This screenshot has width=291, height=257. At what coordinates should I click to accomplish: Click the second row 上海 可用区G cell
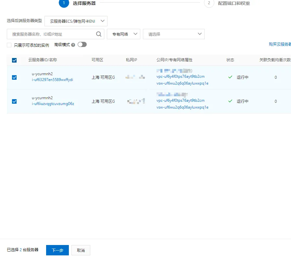point(103,101)
